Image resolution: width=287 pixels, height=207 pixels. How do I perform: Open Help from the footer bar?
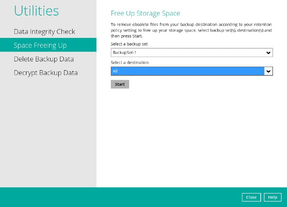(273, 197)
